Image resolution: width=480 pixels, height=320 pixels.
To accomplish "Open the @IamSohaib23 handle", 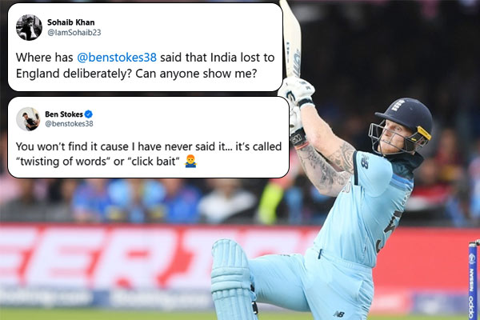I will tap(74, 33).
